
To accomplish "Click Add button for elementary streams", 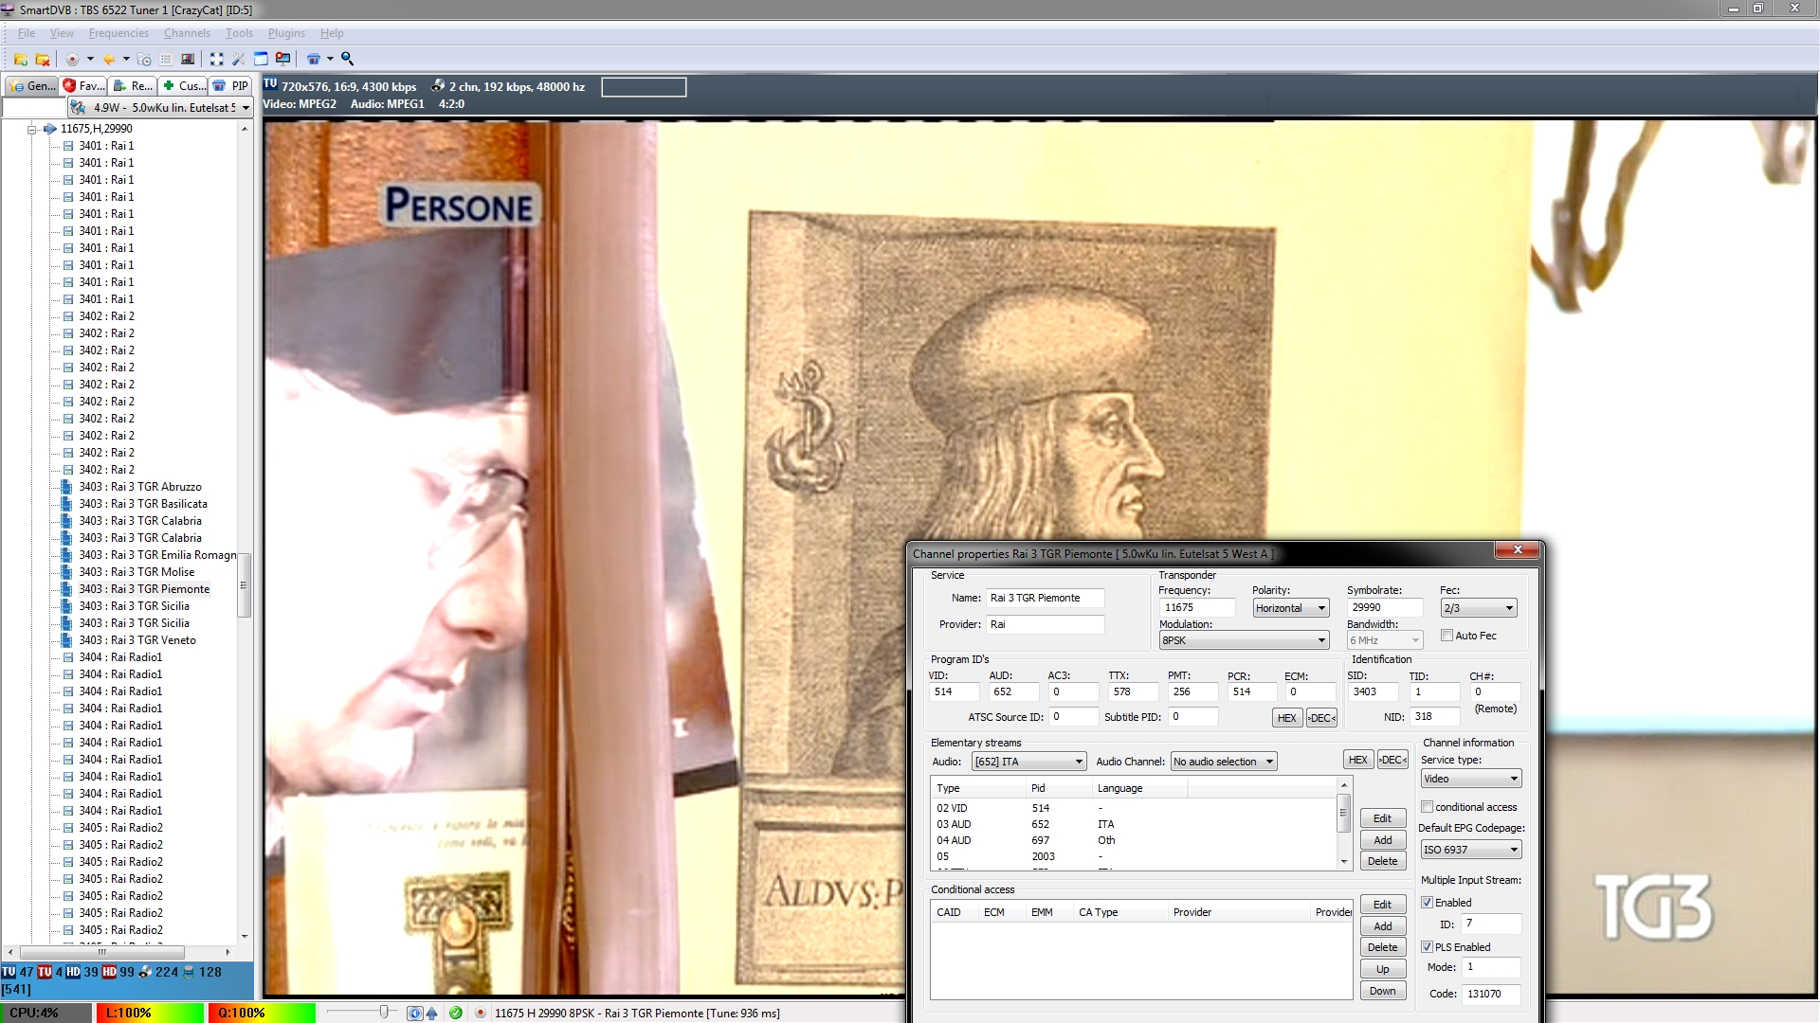I will click(1382, 840).
